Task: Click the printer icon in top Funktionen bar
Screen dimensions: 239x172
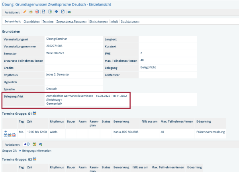Action: coord(56,12)
